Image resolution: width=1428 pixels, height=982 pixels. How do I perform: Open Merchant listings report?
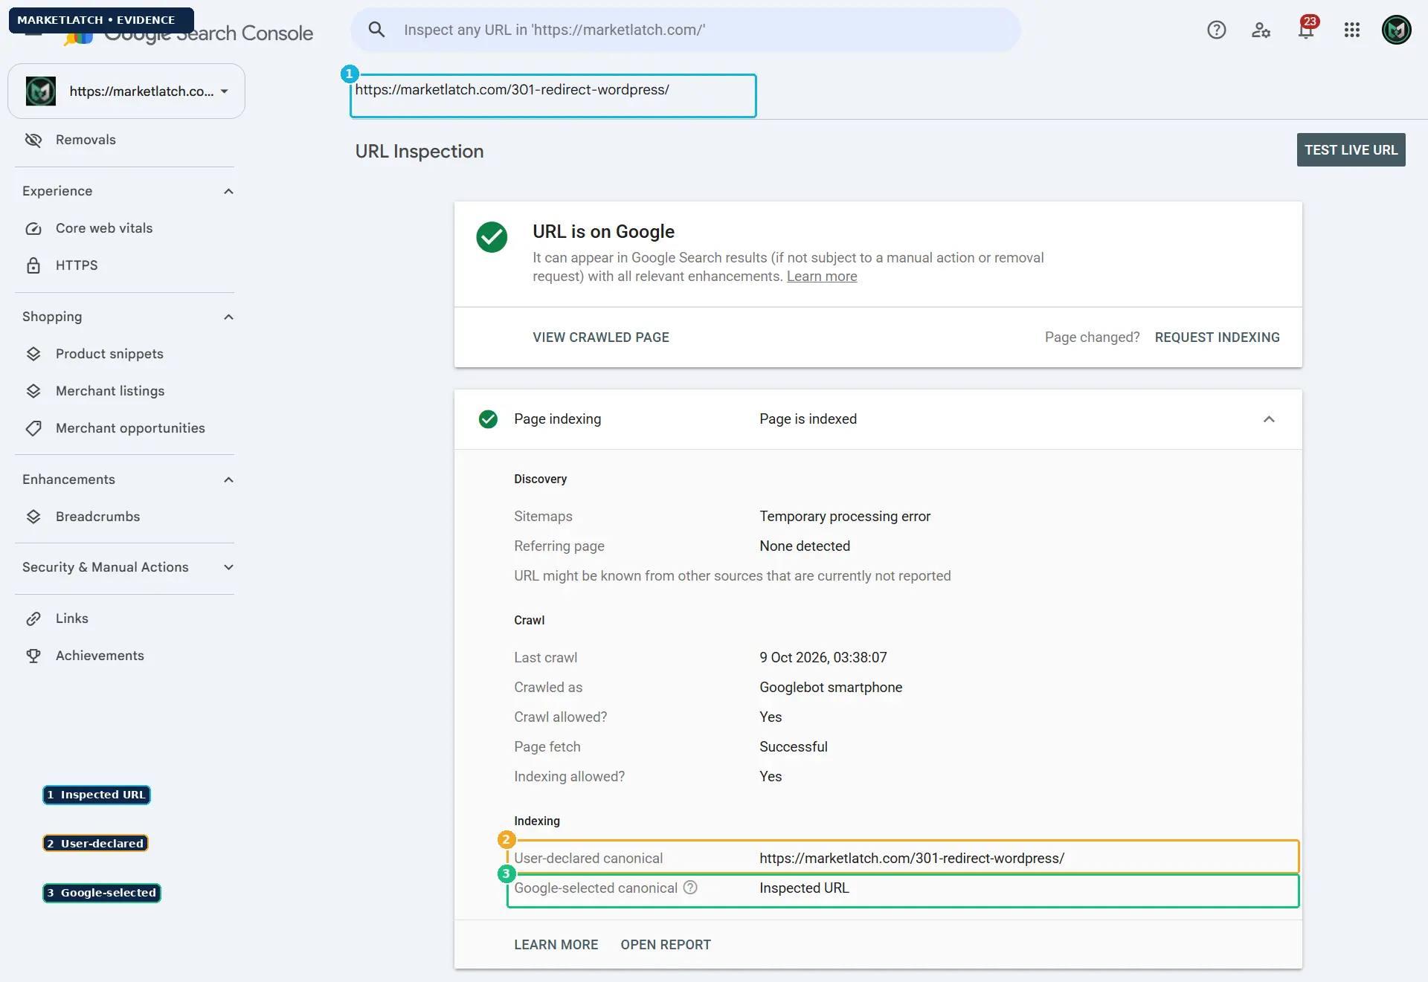pos(110,391)
